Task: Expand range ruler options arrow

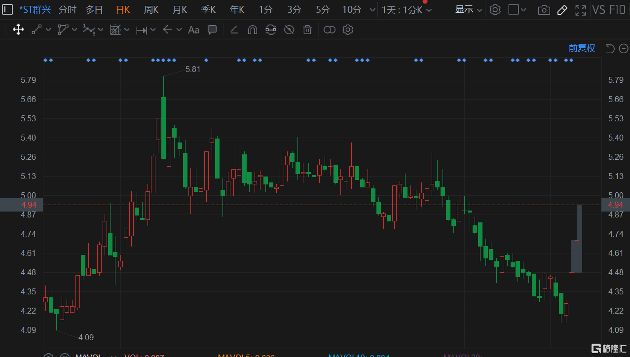Action: tap(153, 30)
